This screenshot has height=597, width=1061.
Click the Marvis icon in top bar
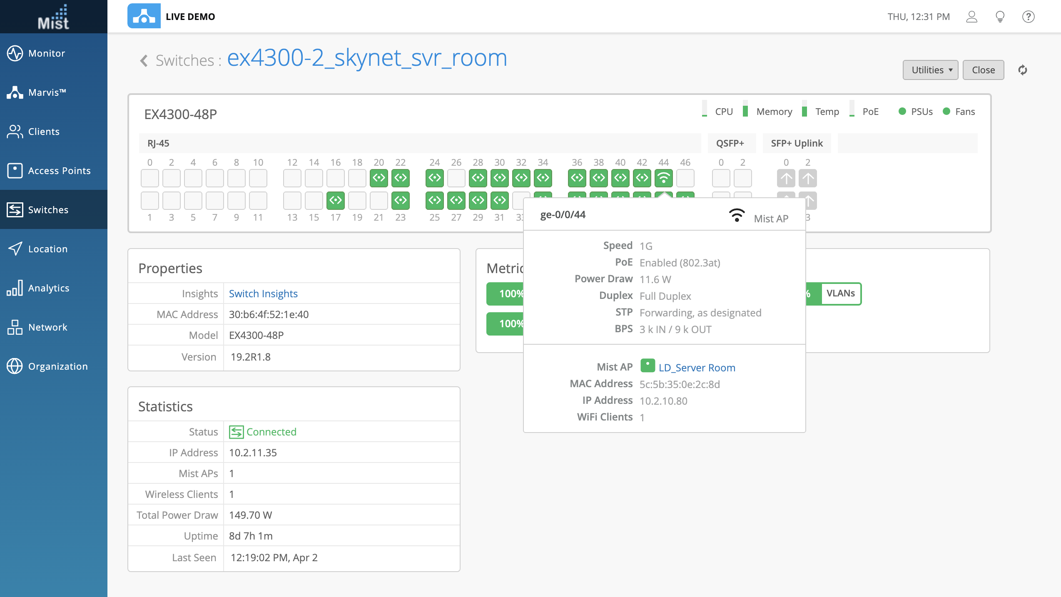point(144,16)
